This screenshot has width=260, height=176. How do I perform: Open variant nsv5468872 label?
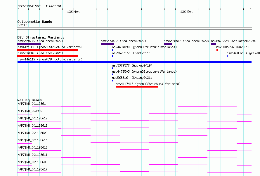(243, 53)
